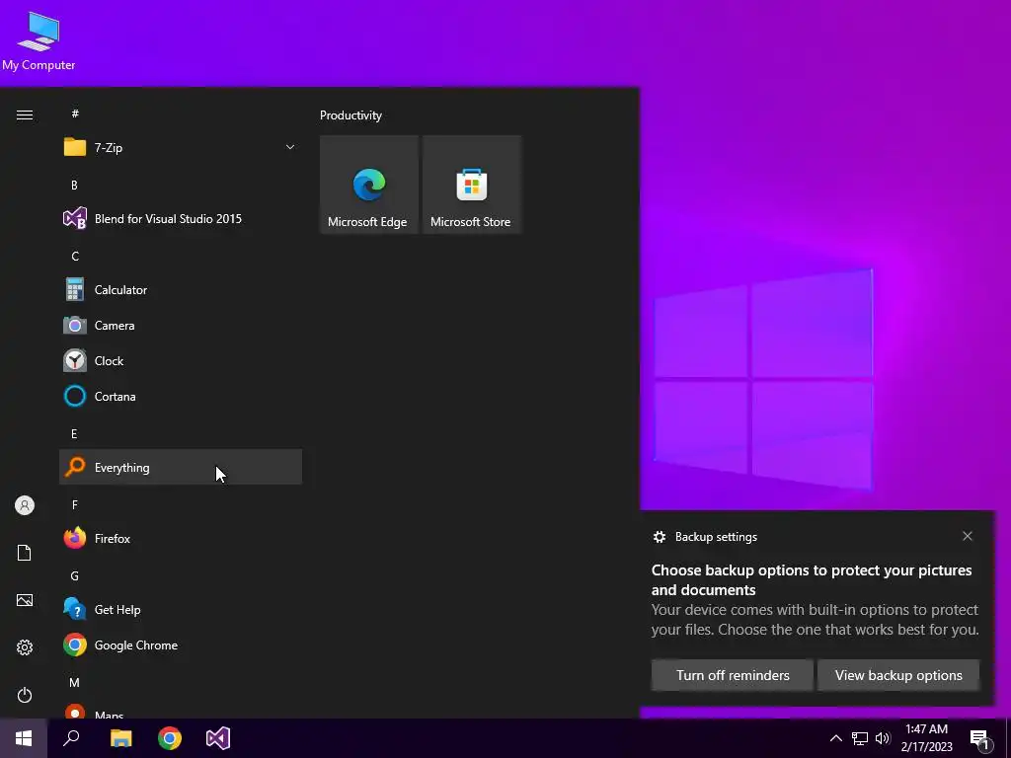Show hidden tray icons chevron
1011x758 pixels.
click(x=835, y=738)
